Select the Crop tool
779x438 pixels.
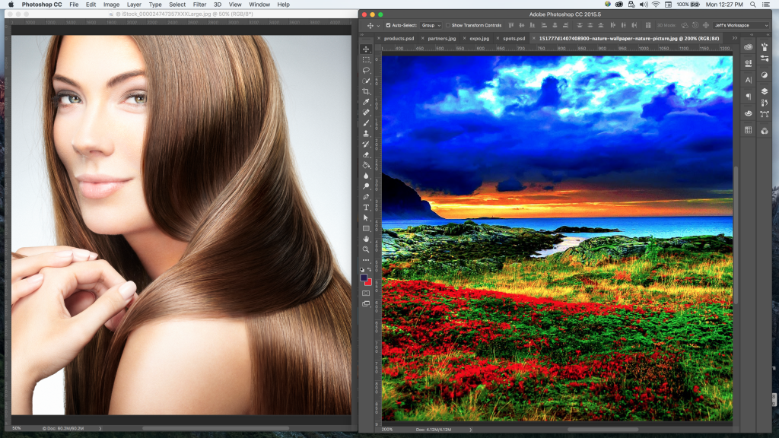pyautogui.click(x=366, y=91)
